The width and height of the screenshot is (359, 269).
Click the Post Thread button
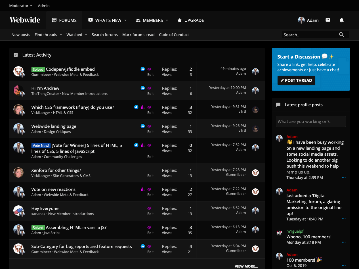pos(296,80)
